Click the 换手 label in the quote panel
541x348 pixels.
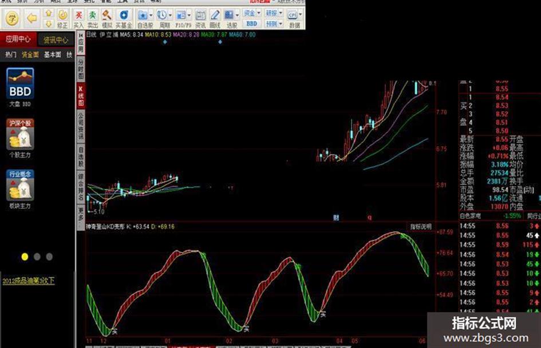coord(516,181)
